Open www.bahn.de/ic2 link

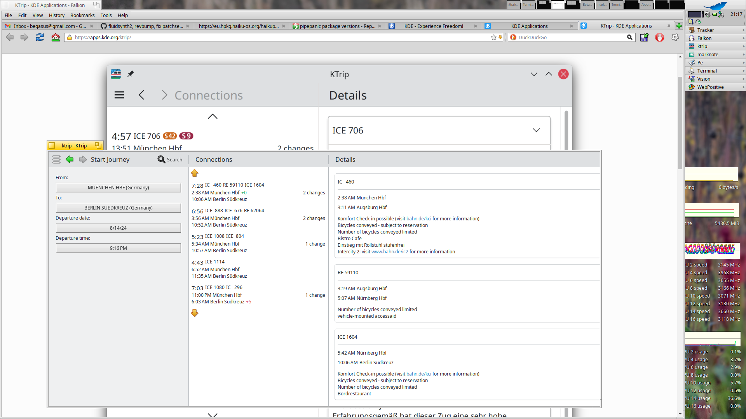click(390, 251)
